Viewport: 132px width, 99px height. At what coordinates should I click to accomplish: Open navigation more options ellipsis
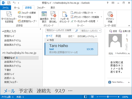coord(70,91)
